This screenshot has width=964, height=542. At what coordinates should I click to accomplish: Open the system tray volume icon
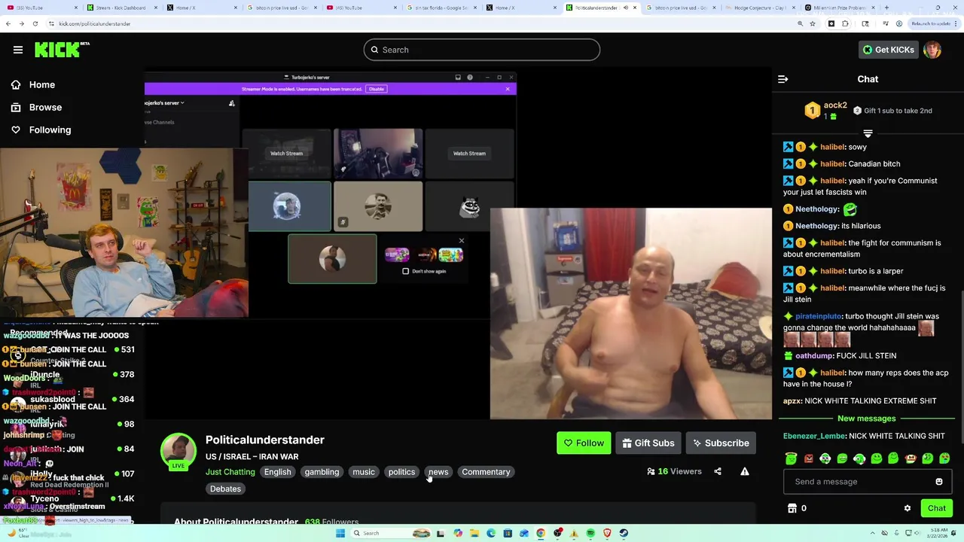(x=918, y=533)
